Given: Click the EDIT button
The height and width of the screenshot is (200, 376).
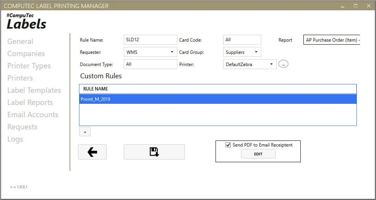Looking at the screenshot, I should pyautogui.click(x=258, y=154).
